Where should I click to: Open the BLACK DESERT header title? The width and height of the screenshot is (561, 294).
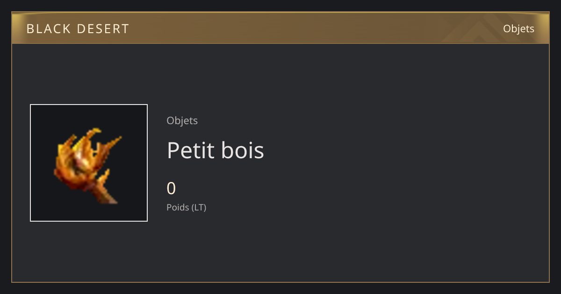click(x=78, y=29)
